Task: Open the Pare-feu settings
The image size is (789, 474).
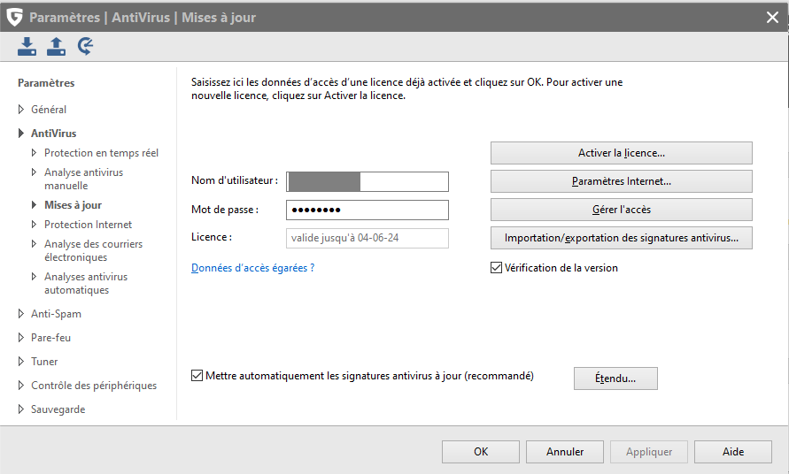Action: click(50, 338)
